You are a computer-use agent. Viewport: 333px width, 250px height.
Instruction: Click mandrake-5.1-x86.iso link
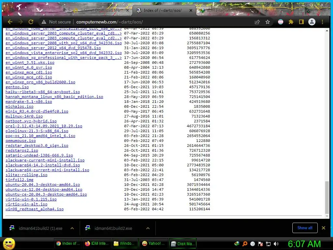tap(29, 102)
